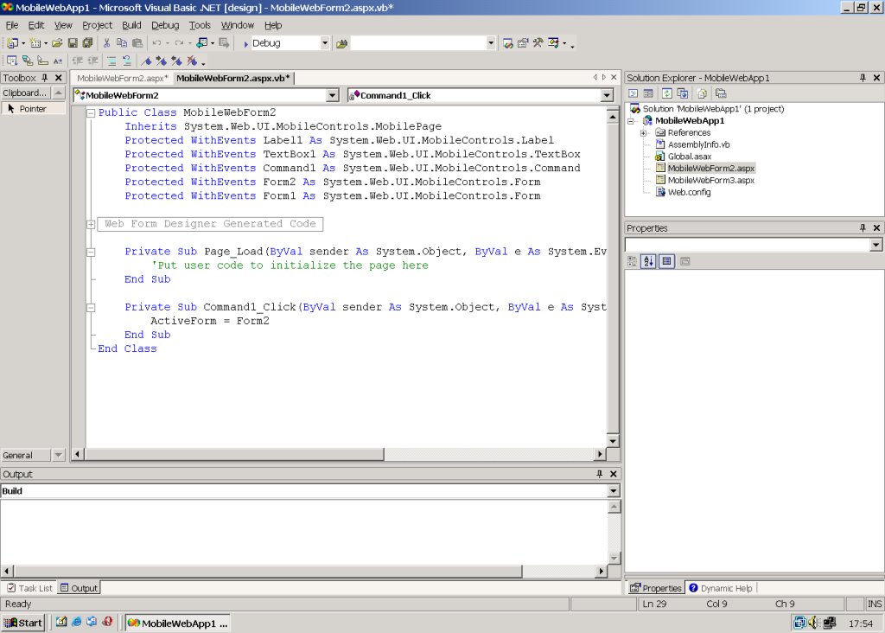885x633 pixels.
Task: Collapse the Public Class MobileWebForm2 outline
Action: click(x=90, y=113)
